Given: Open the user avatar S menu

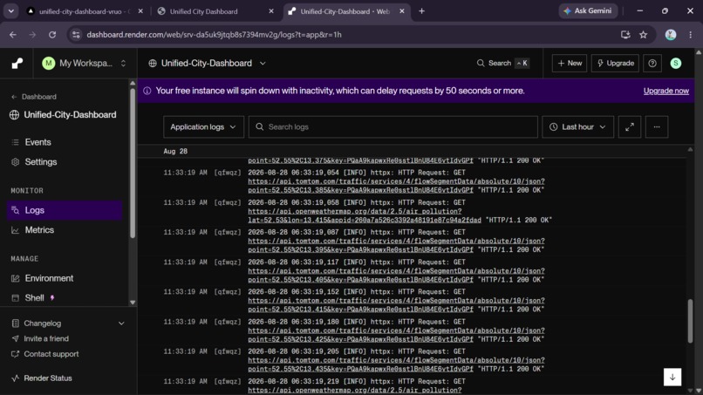Looking at the screenshot, I should (x=676, y=64).
